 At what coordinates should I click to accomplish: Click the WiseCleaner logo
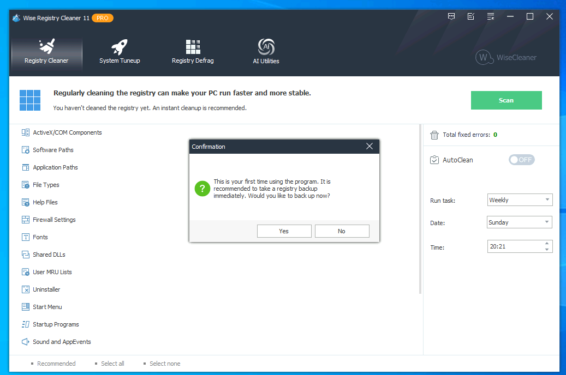tap(505, 57)
